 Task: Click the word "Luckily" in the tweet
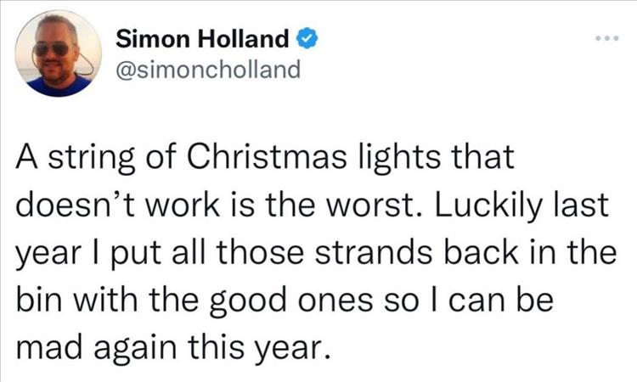[x=491, y=204]
